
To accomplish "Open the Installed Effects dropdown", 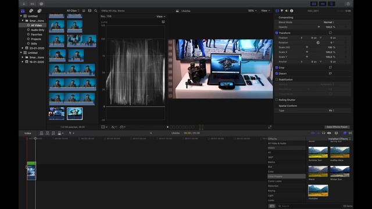I will pos(339,139).
